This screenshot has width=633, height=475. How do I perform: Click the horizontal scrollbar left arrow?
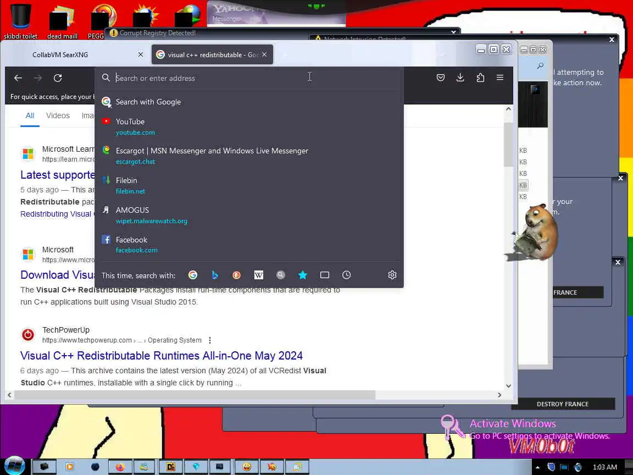click(x=9, y=395)
